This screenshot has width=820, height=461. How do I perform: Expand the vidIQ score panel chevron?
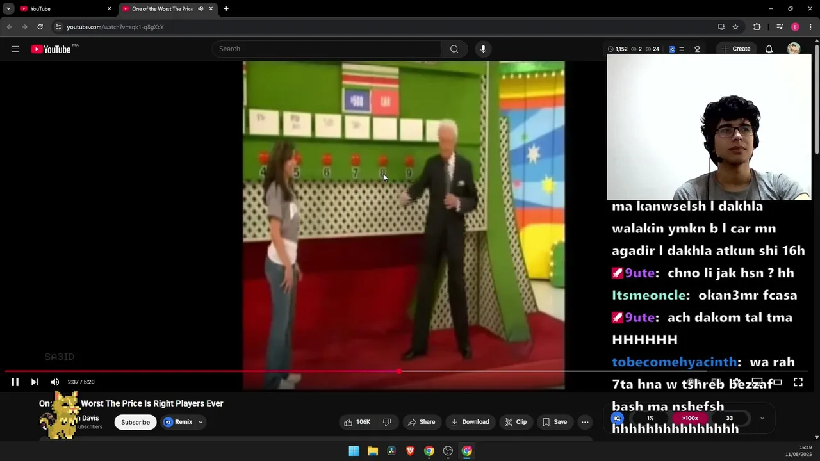762,418
